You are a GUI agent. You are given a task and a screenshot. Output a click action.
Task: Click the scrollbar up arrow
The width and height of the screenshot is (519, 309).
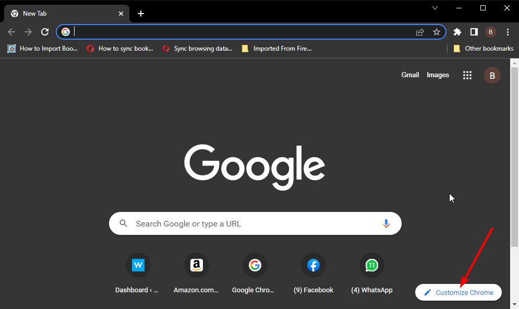(x=514, y=63)
